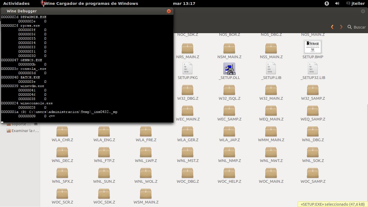Select the W32_ISQL.Z archive icon

pyautogui.click(x=229, y=90)
